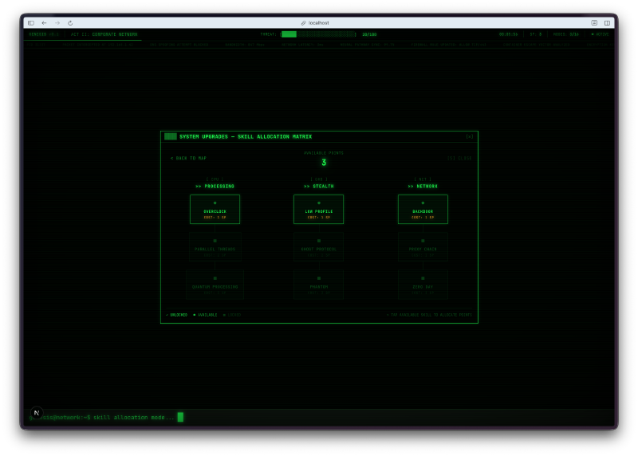Click the browser address bar showing localhost
Image resolution: width=638 pixels, height=456 pixels.
pos(319,22)
